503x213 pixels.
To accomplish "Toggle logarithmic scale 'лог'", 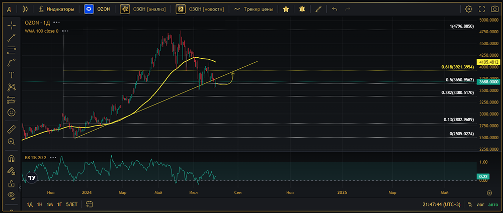I will click(x=481, y=204).
